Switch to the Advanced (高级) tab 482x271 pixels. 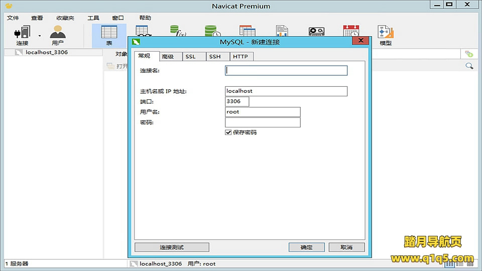tap(168, 57)
